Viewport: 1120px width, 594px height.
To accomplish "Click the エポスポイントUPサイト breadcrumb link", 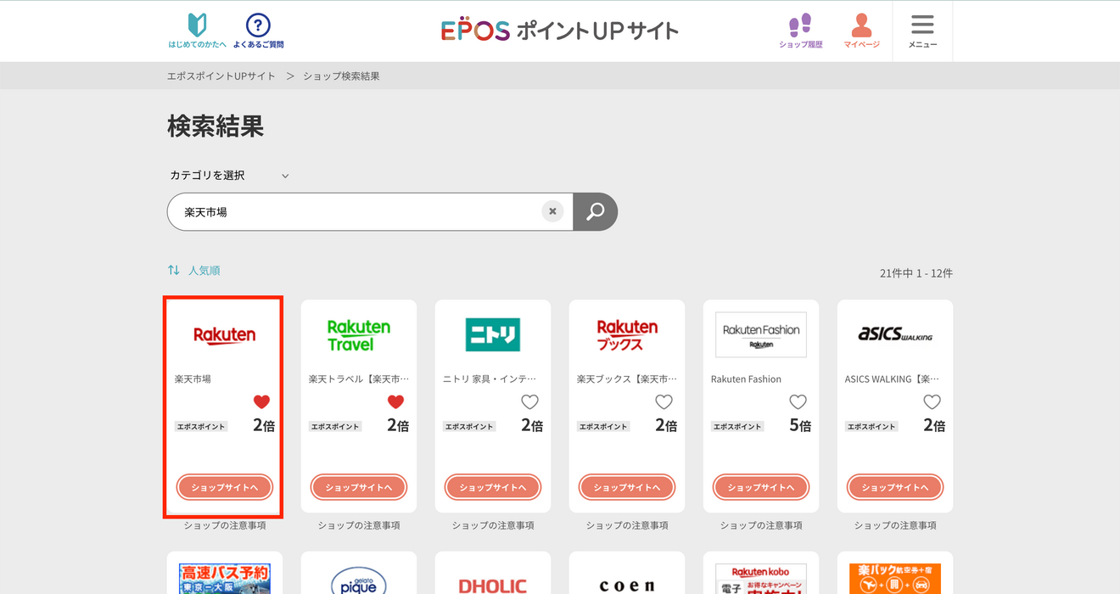I will tap(221, 76).
